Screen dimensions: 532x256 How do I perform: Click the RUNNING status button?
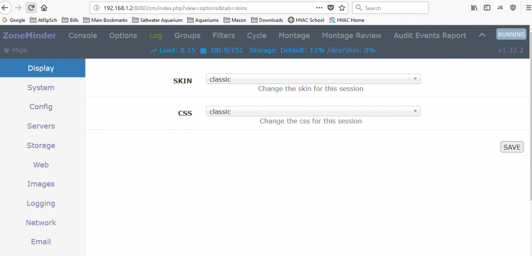pos(511,34)
